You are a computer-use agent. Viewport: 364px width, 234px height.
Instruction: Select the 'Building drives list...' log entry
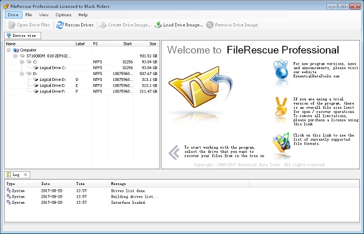click(135, 197)
